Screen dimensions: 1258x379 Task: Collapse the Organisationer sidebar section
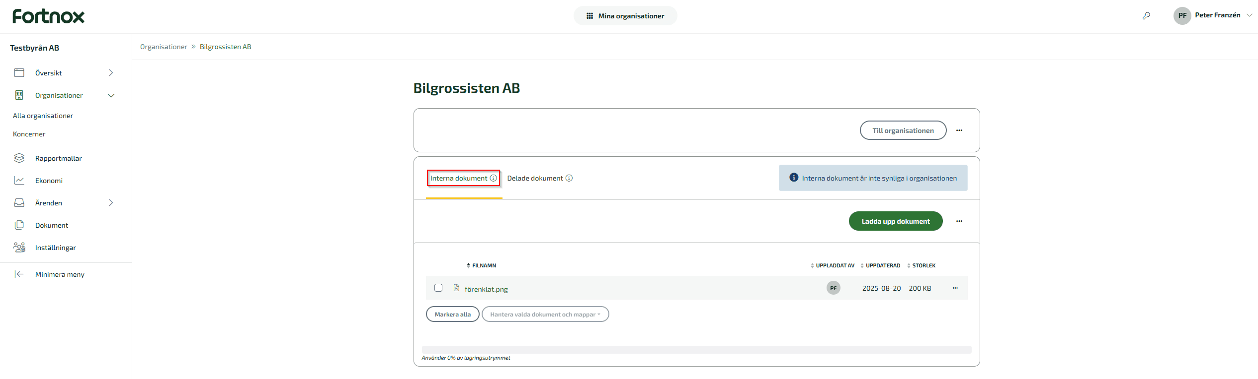[111, 95]
